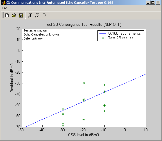Select the Zoom Out magnifier tool

coord(37,15)
